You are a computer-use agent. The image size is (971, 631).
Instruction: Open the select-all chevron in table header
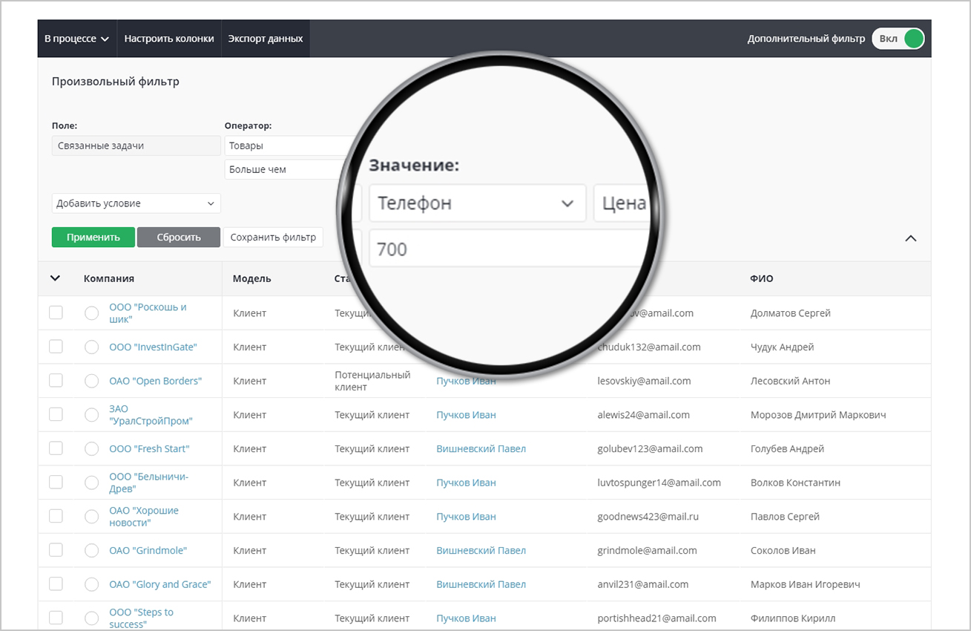pos(55,278)
